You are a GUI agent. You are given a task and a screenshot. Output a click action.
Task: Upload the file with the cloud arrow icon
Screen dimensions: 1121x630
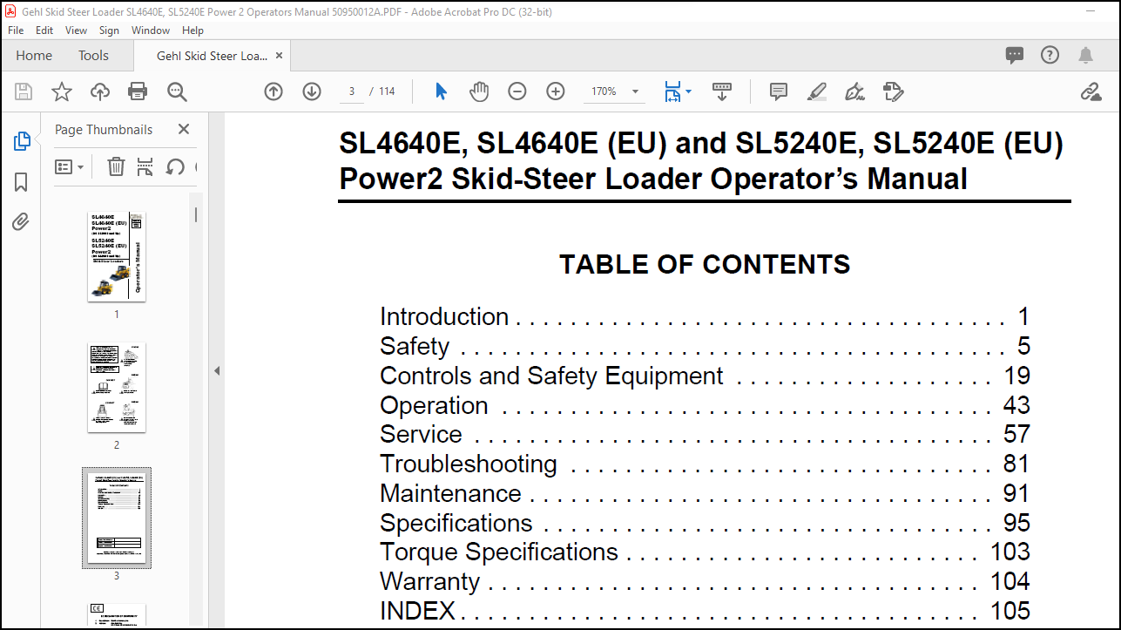100,91
